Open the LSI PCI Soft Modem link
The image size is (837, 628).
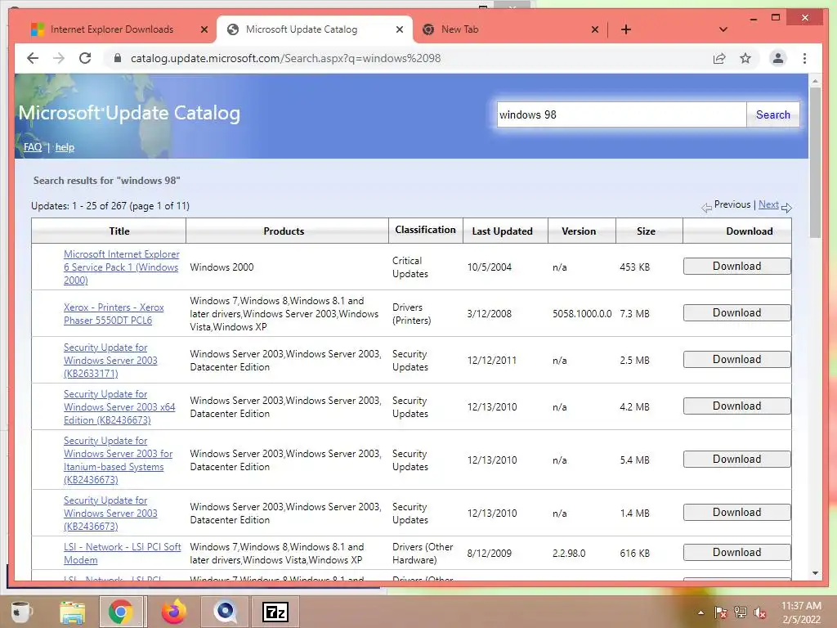point(123,554)
